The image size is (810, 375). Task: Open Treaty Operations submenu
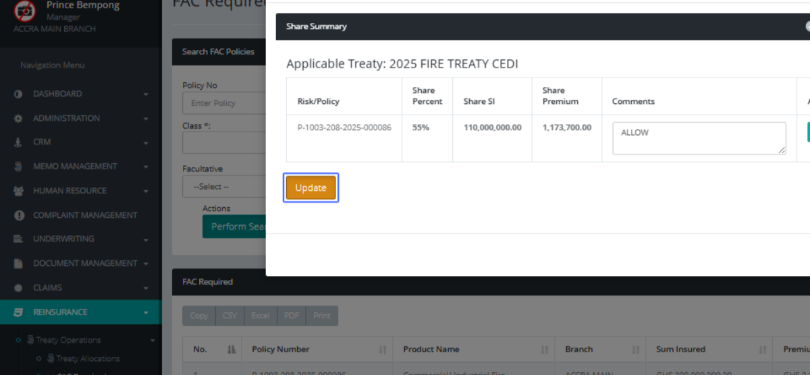point(68,340)
